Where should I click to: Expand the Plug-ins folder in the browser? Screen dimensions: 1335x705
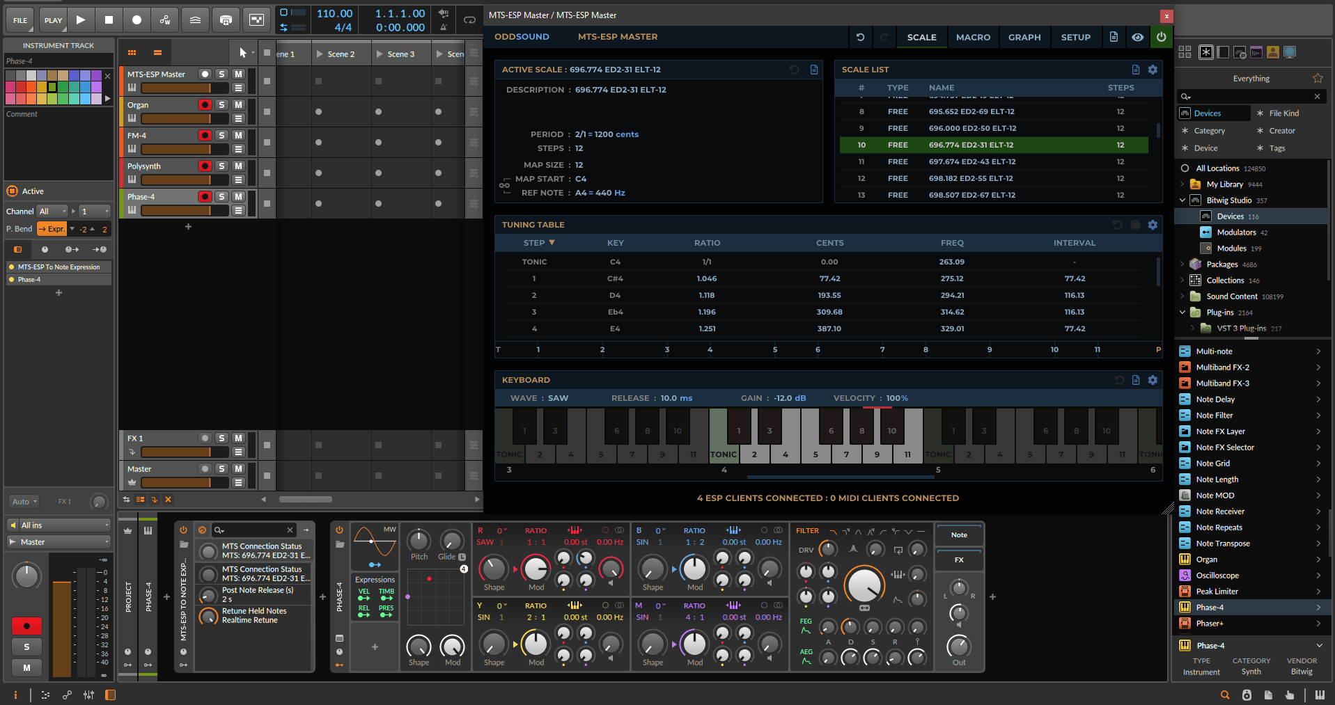[x=1182, y=312]
